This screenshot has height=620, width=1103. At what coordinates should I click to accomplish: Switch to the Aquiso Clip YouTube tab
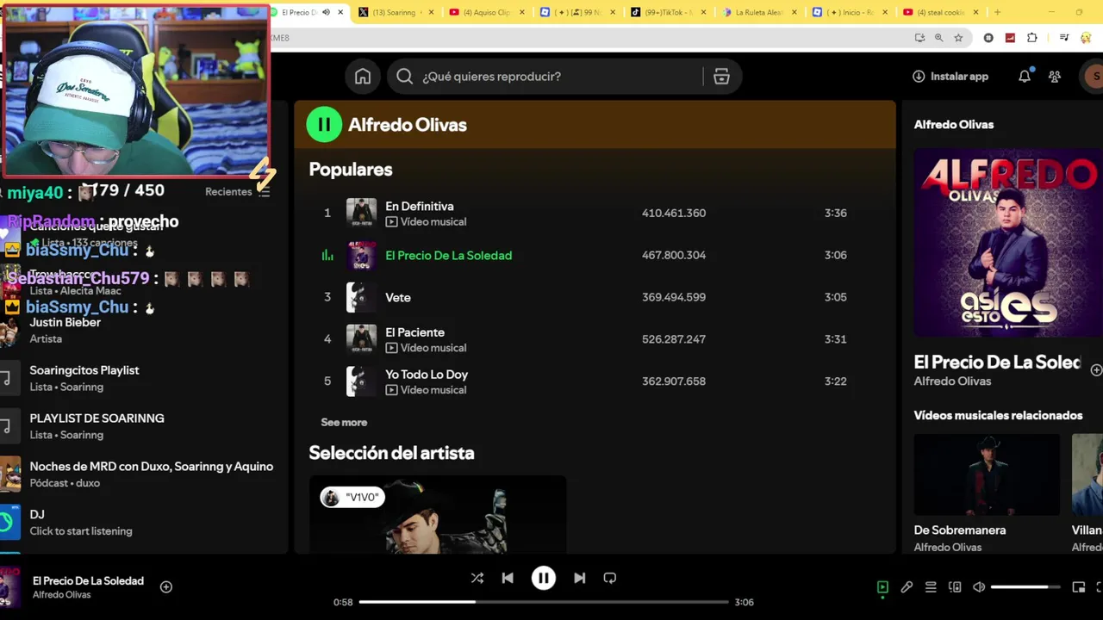[x=486, y=12]
